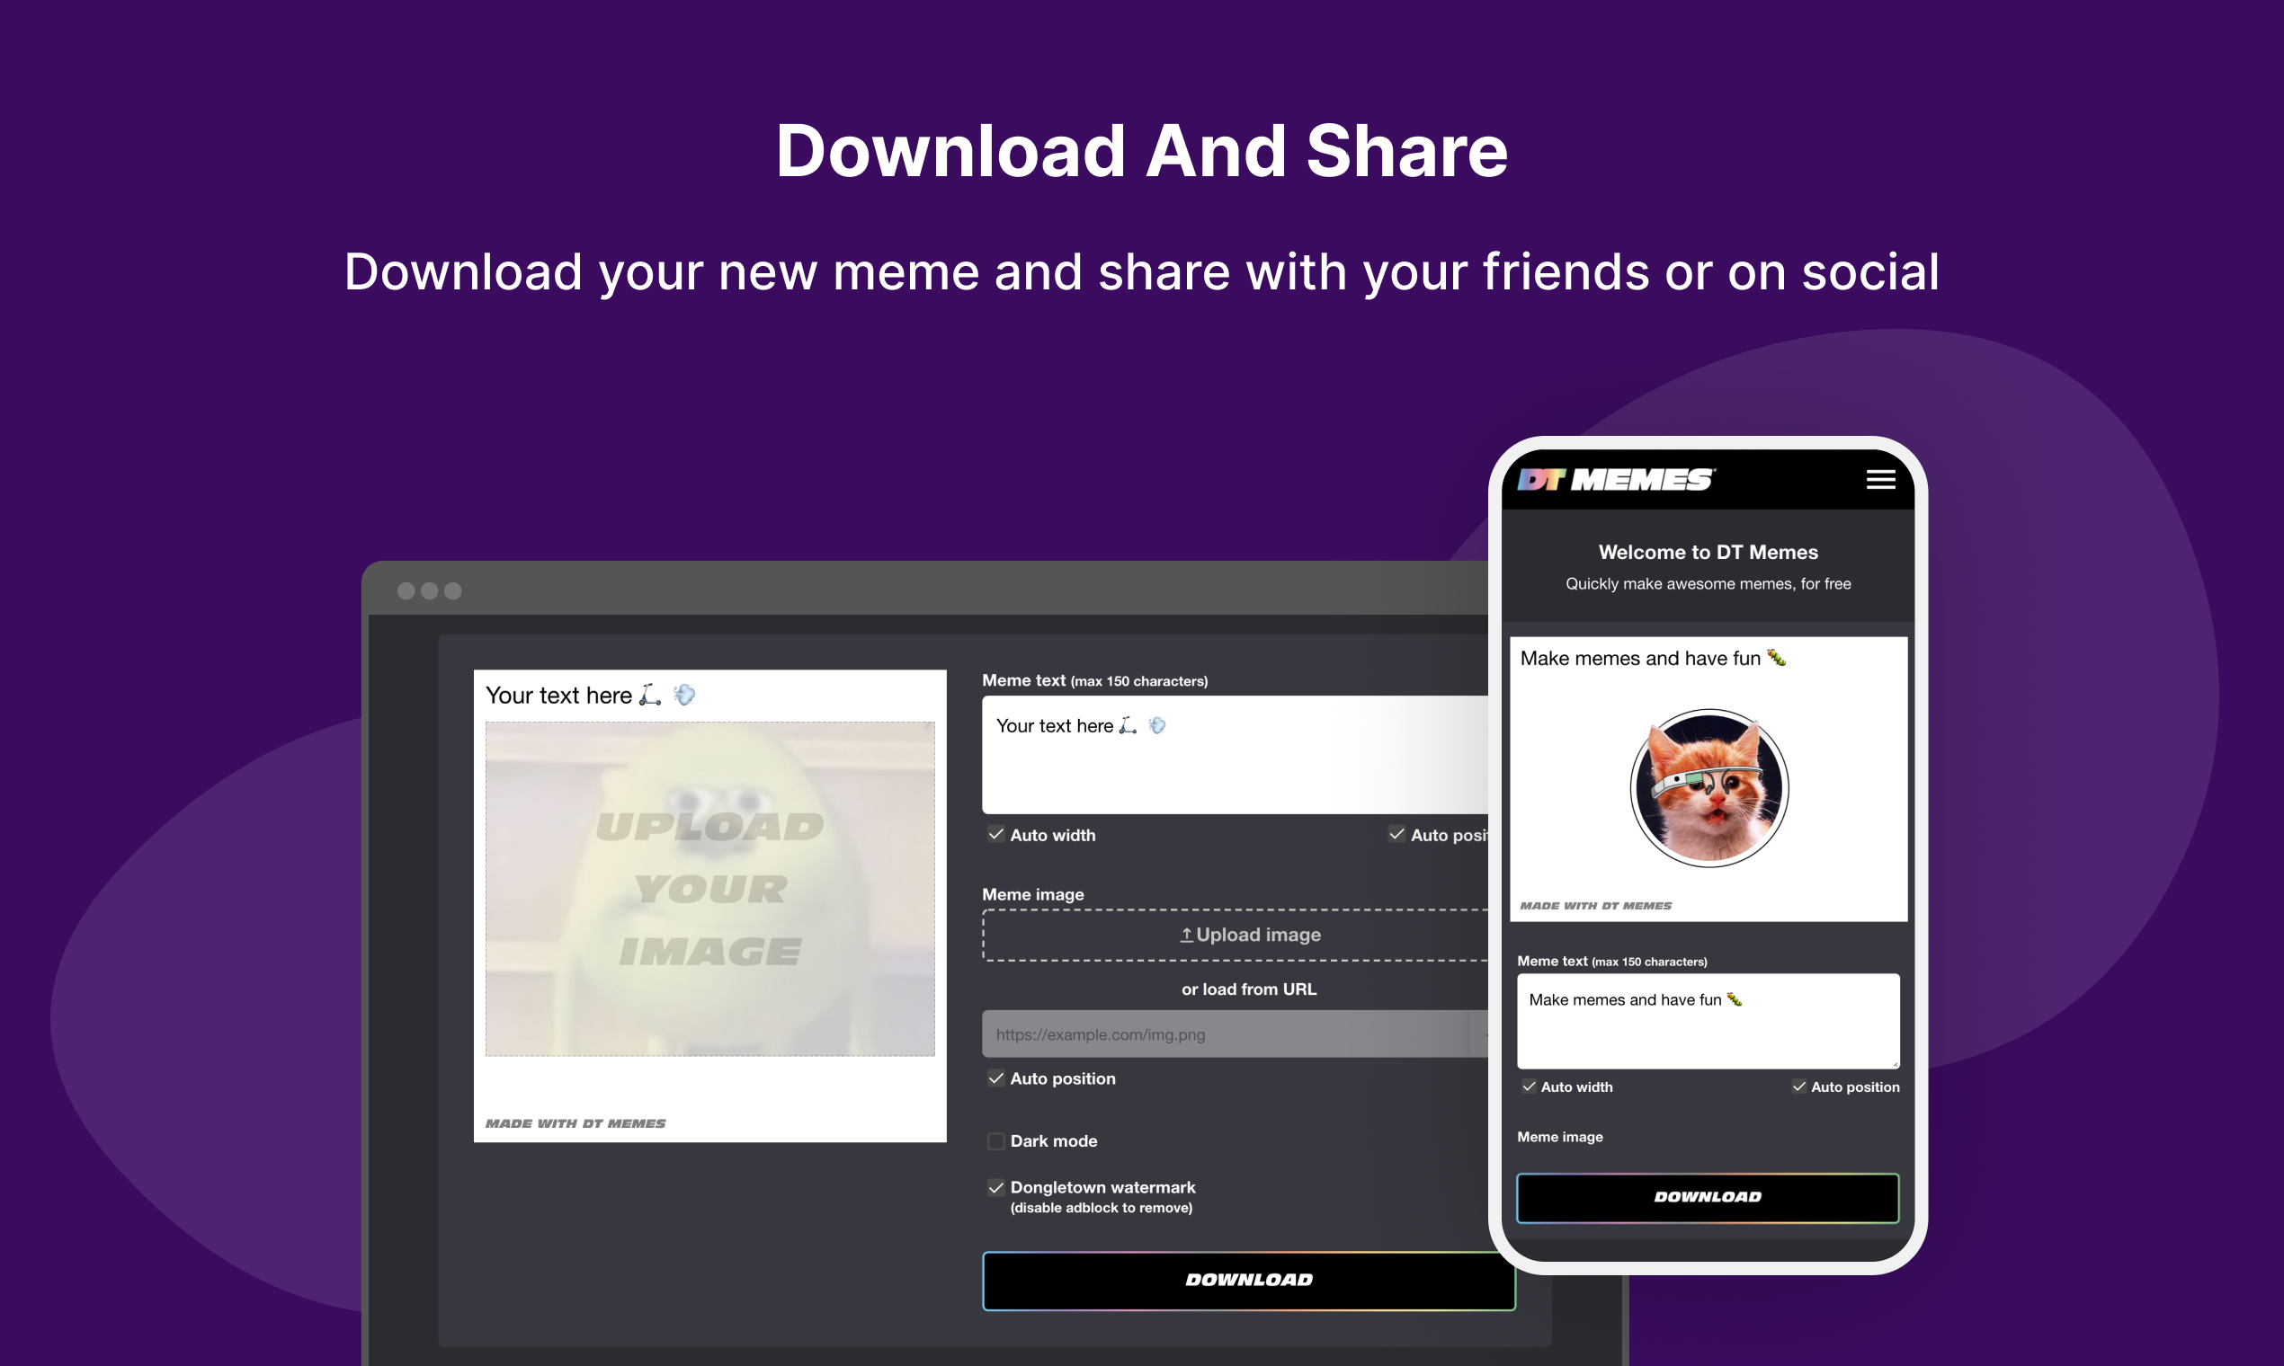Image resolution: width=2284 pixels, height=1366 pixels.
Task: Toggle Auto position on phone mockup
Action: (x=1798, y=1087)
